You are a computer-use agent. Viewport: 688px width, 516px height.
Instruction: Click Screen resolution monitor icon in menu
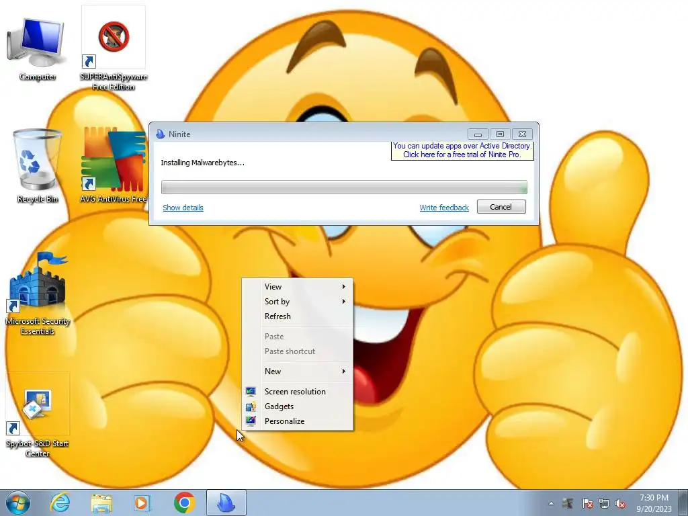coord(251,392)
